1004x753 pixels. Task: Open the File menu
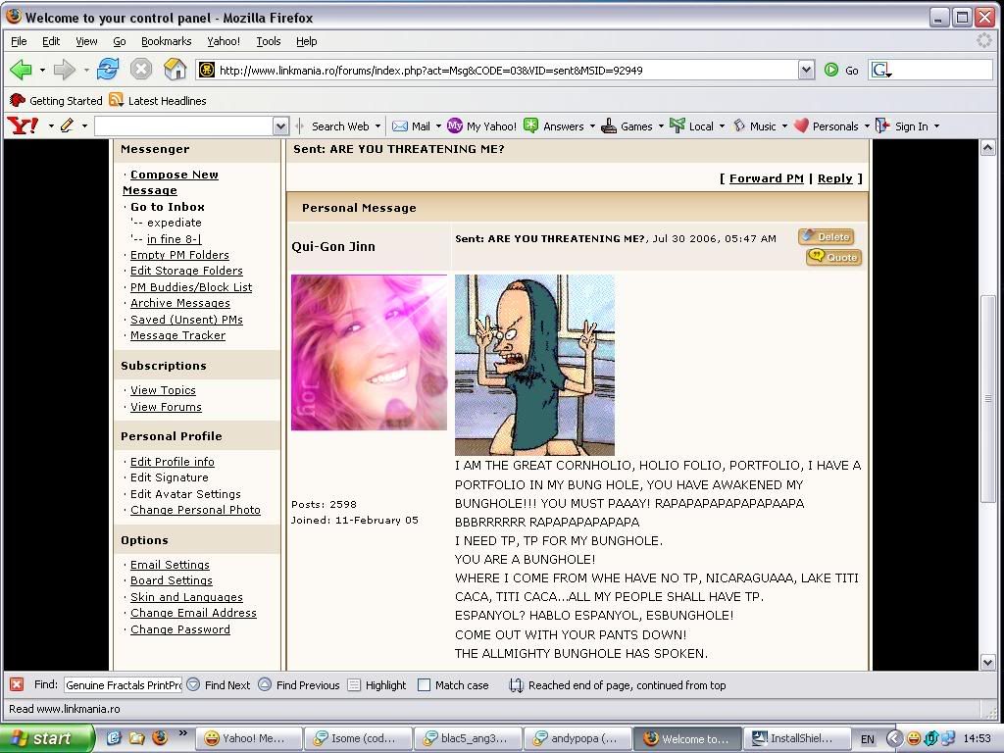pyautogui.click(x=20, y=41)
